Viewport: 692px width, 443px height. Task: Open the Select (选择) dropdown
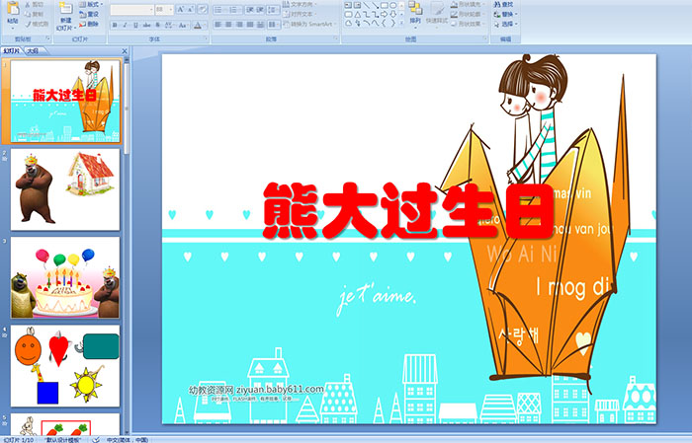[506, 24]
